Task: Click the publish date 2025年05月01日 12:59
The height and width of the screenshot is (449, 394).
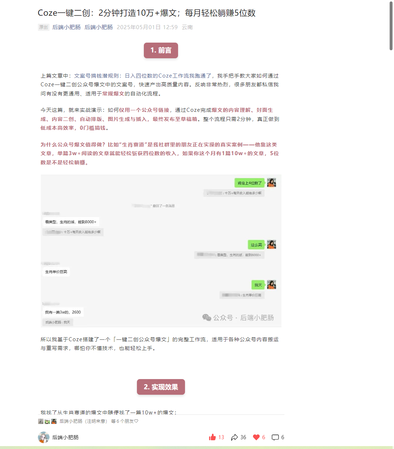Action: (147, 27)
